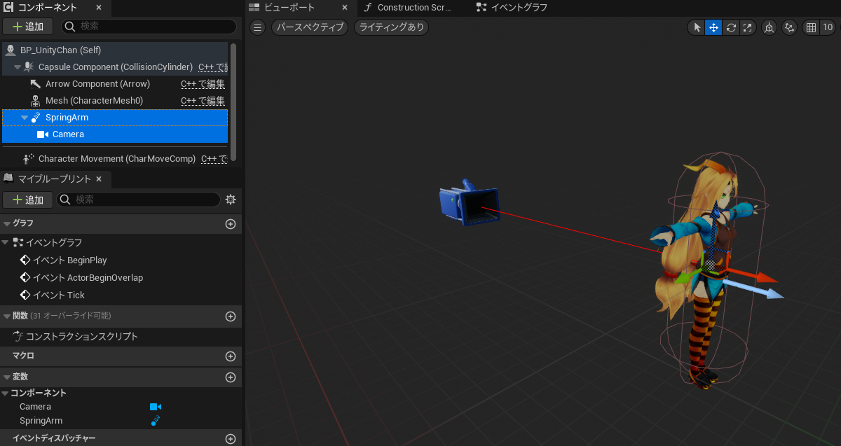The image size is (841, 446).
Task: Close the コンポーネント panel tab
Action: (98, 8)
